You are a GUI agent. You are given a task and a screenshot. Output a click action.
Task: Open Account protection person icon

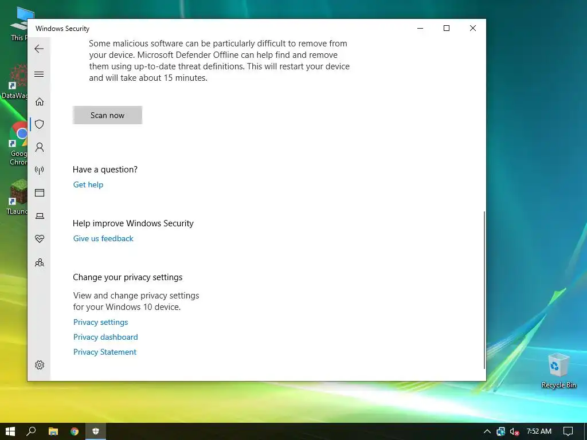click(40, 147)
